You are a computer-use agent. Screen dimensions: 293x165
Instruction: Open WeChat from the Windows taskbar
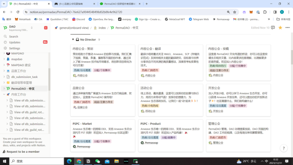(x=98, y=161)
